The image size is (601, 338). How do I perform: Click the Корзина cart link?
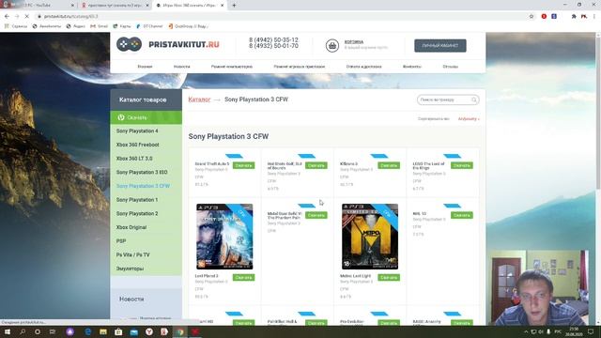pyautogui.click(x=354, y=42)
